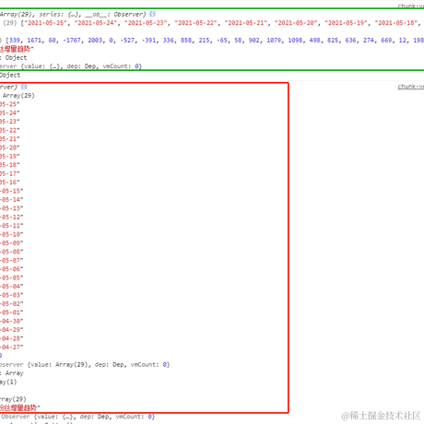The width and height of the screenshot is (424, 424).
Task: Select the list row ending in 05-22"
Action: [x=10, y=130]
